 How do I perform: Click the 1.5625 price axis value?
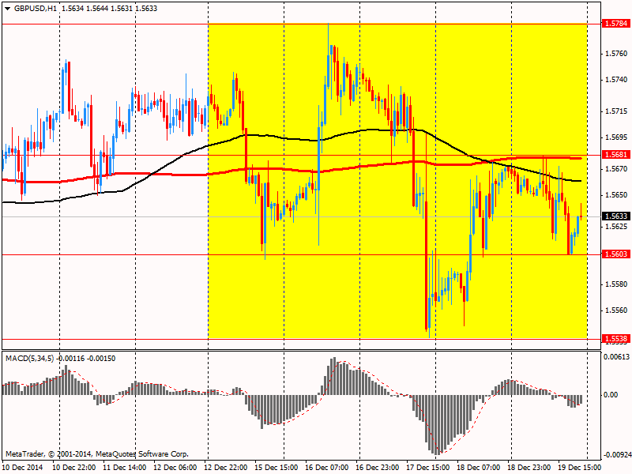click(x=616, y=227)
